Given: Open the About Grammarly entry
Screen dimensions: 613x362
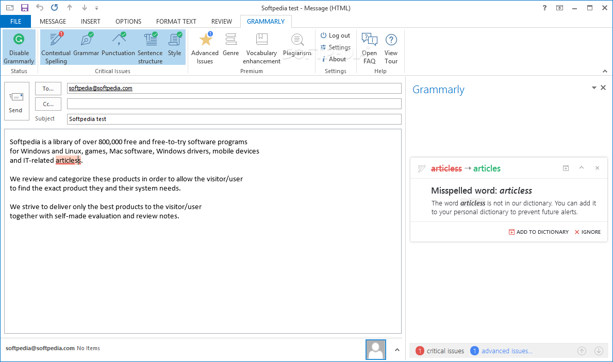Looking at the screenshot, I should (334, 59).
